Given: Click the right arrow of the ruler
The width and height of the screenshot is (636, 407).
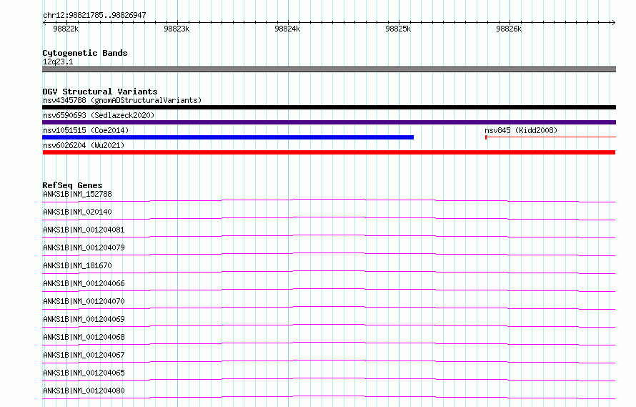Looking at the screenshot, I should click(x=613, y=22).
